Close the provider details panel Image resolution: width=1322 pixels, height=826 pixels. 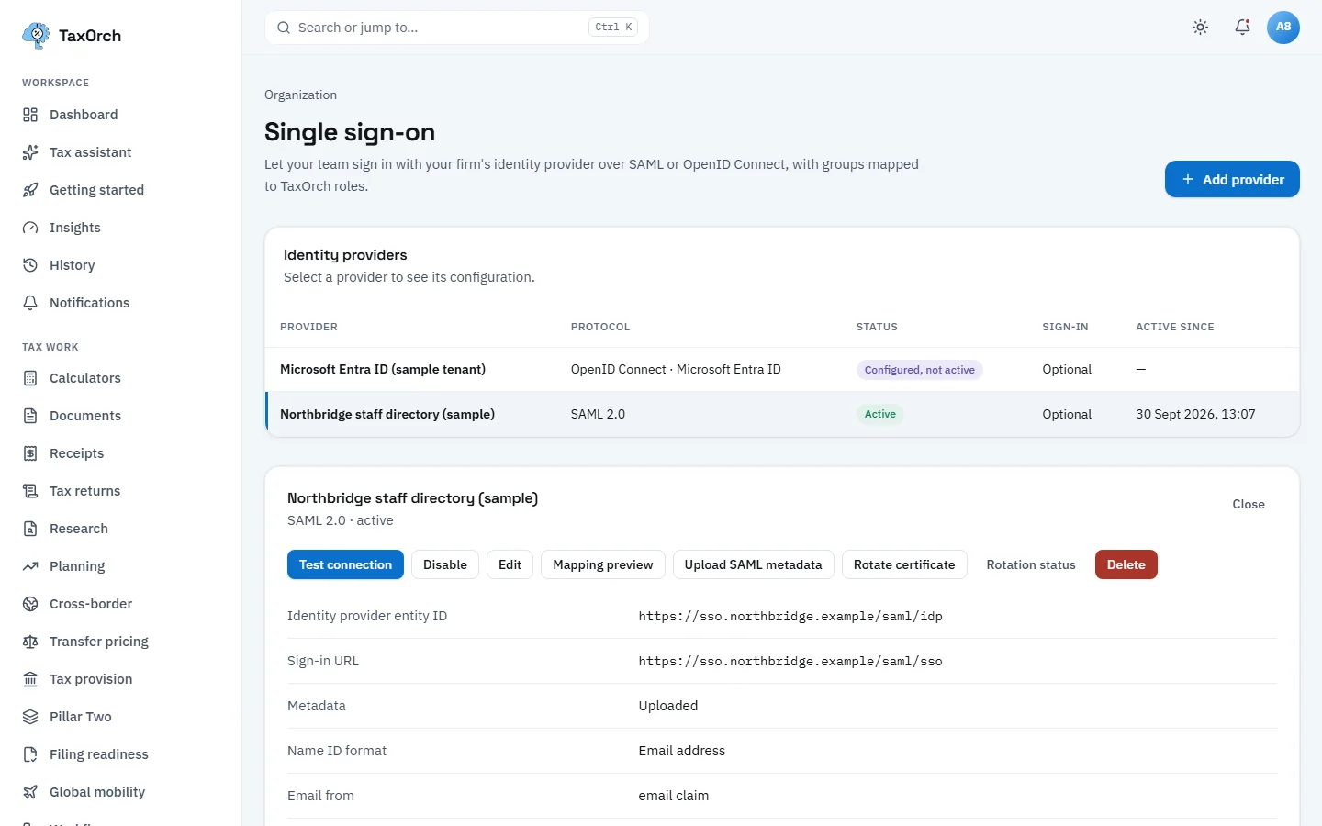click(x=1249, y=504)
